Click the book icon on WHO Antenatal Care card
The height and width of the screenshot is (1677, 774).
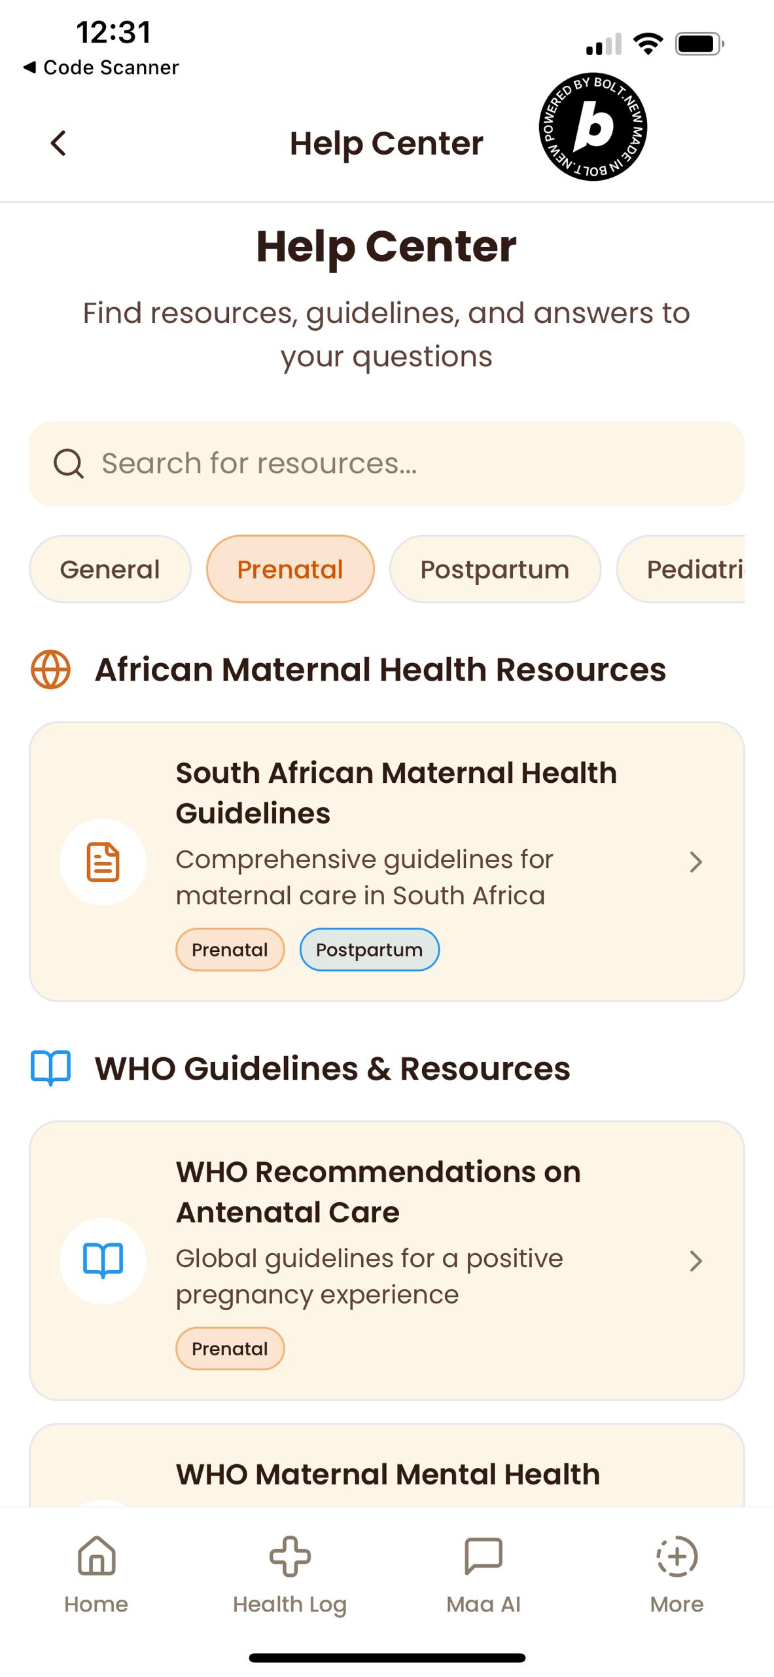click(103, 1260)
